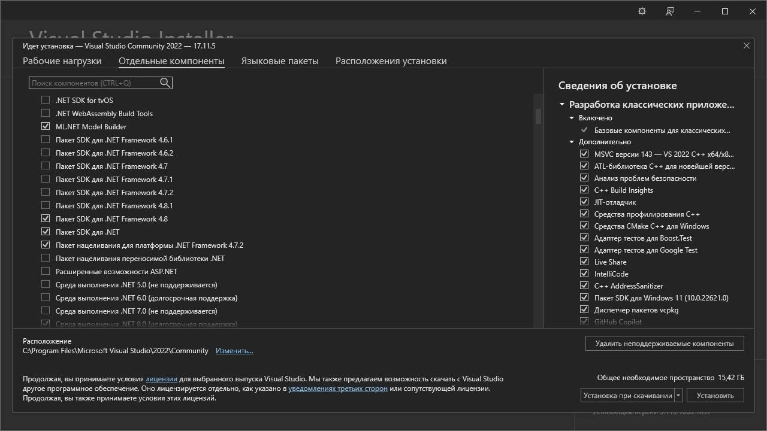Open уведомлениях третьих сторон link
Image resolution: width=767 pixels, height=431 pixels.
point(338,388)
